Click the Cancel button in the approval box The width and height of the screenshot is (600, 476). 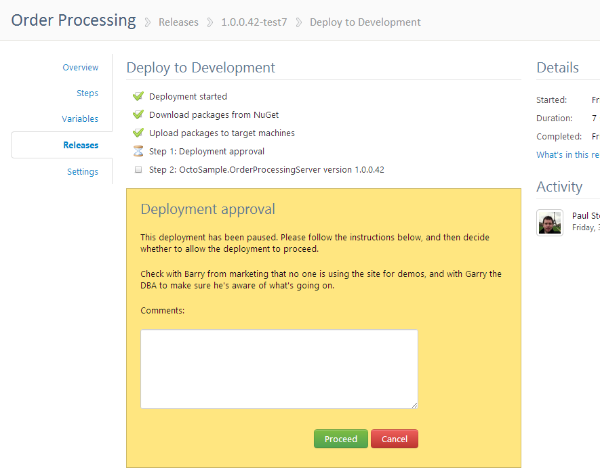click(394, 439)
